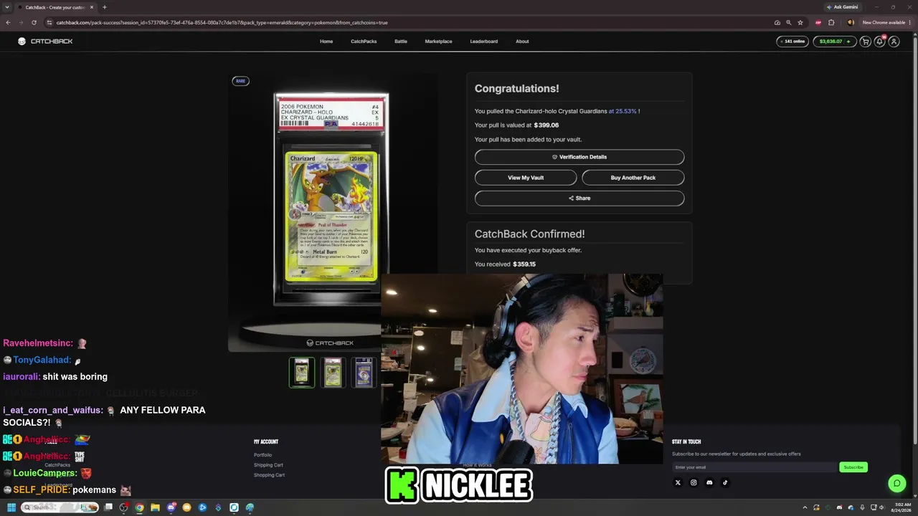Image resolution: width=918 pixels, height=516 pixels.
Task: Open CatchBack's Discord link in footer
Action: tap(709, 482)
